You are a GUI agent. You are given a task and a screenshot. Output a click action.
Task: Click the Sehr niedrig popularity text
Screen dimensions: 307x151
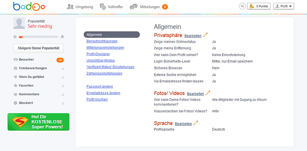[x=40, y=26]
